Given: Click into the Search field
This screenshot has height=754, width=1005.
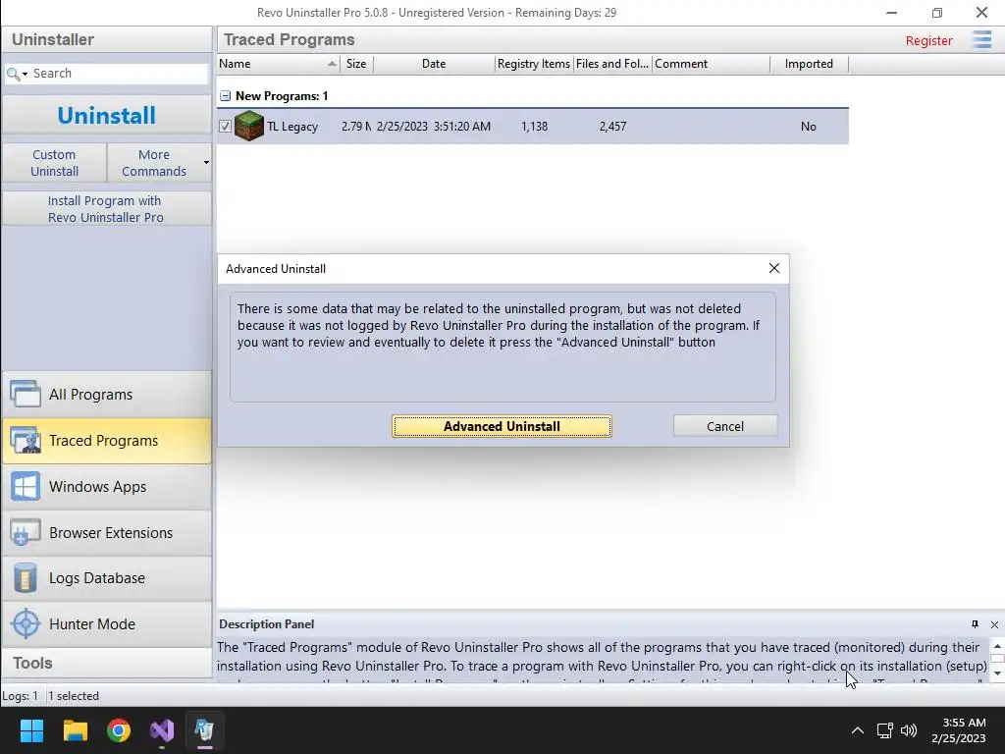Looking at the screenshot, I should [119, 73].
